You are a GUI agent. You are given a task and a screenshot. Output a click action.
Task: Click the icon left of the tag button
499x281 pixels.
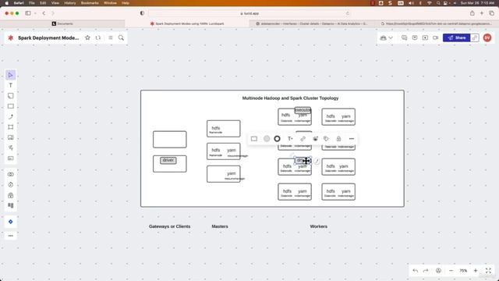coord(315,139)
